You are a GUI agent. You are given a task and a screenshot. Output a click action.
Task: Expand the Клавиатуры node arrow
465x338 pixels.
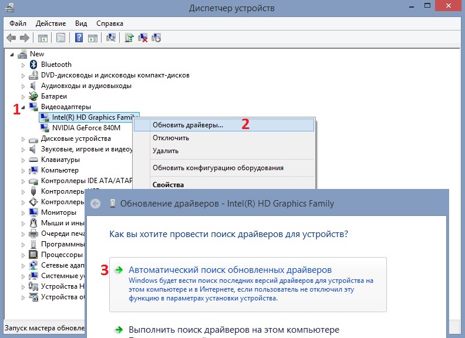click(23, 160)
